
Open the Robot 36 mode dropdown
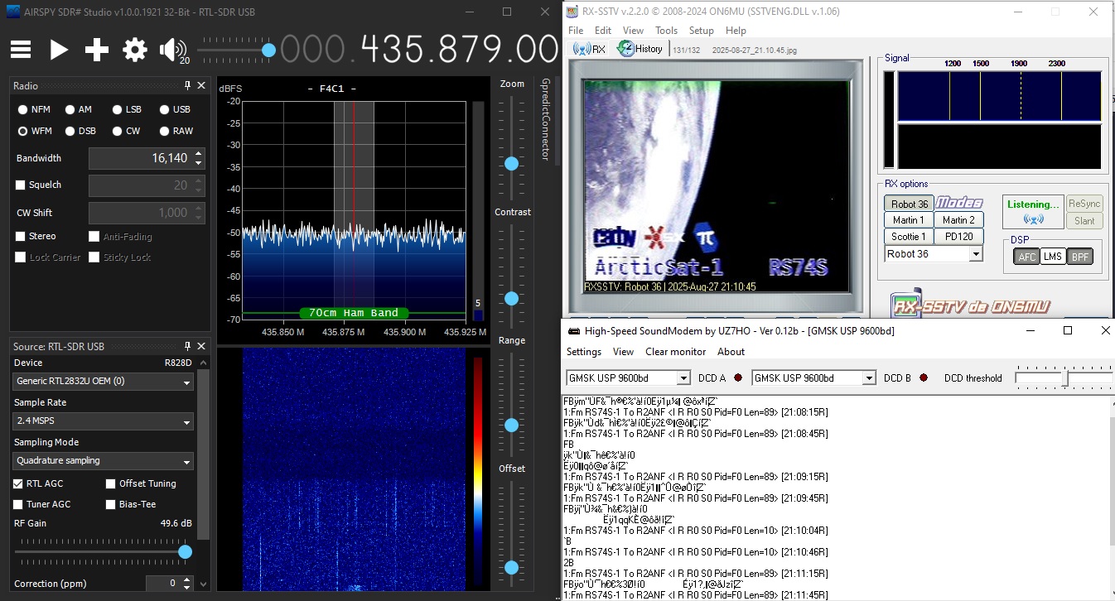pos(976,255)
